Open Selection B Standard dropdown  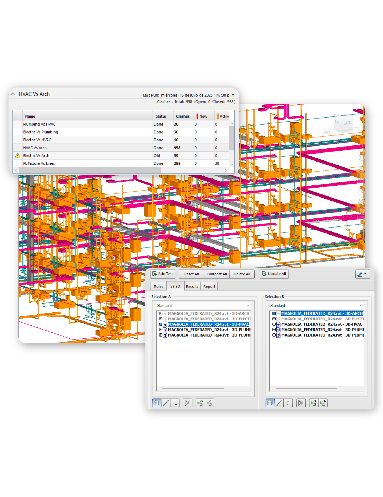coord(316,306)
